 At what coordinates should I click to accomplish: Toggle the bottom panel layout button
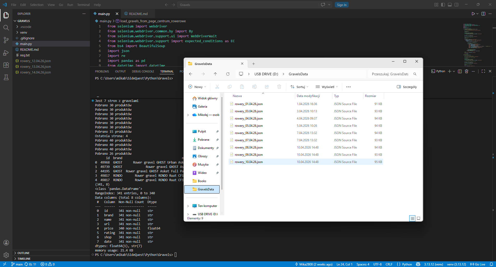tap(450, 5)
